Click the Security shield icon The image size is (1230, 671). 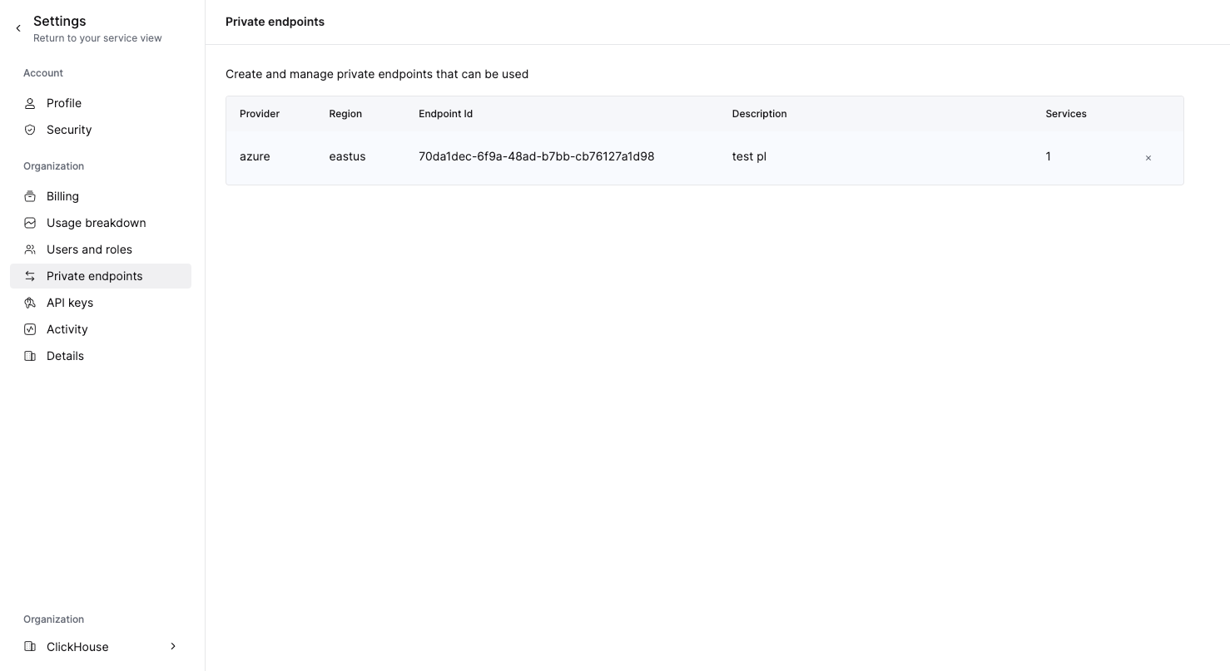pos(30,130)
